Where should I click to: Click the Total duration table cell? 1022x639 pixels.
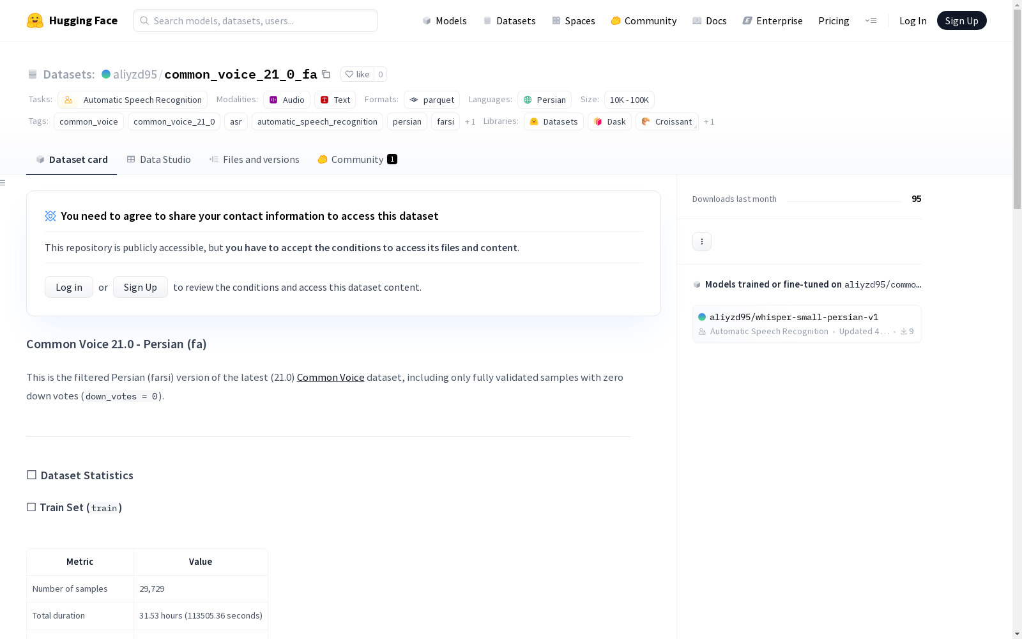point(80,615)
